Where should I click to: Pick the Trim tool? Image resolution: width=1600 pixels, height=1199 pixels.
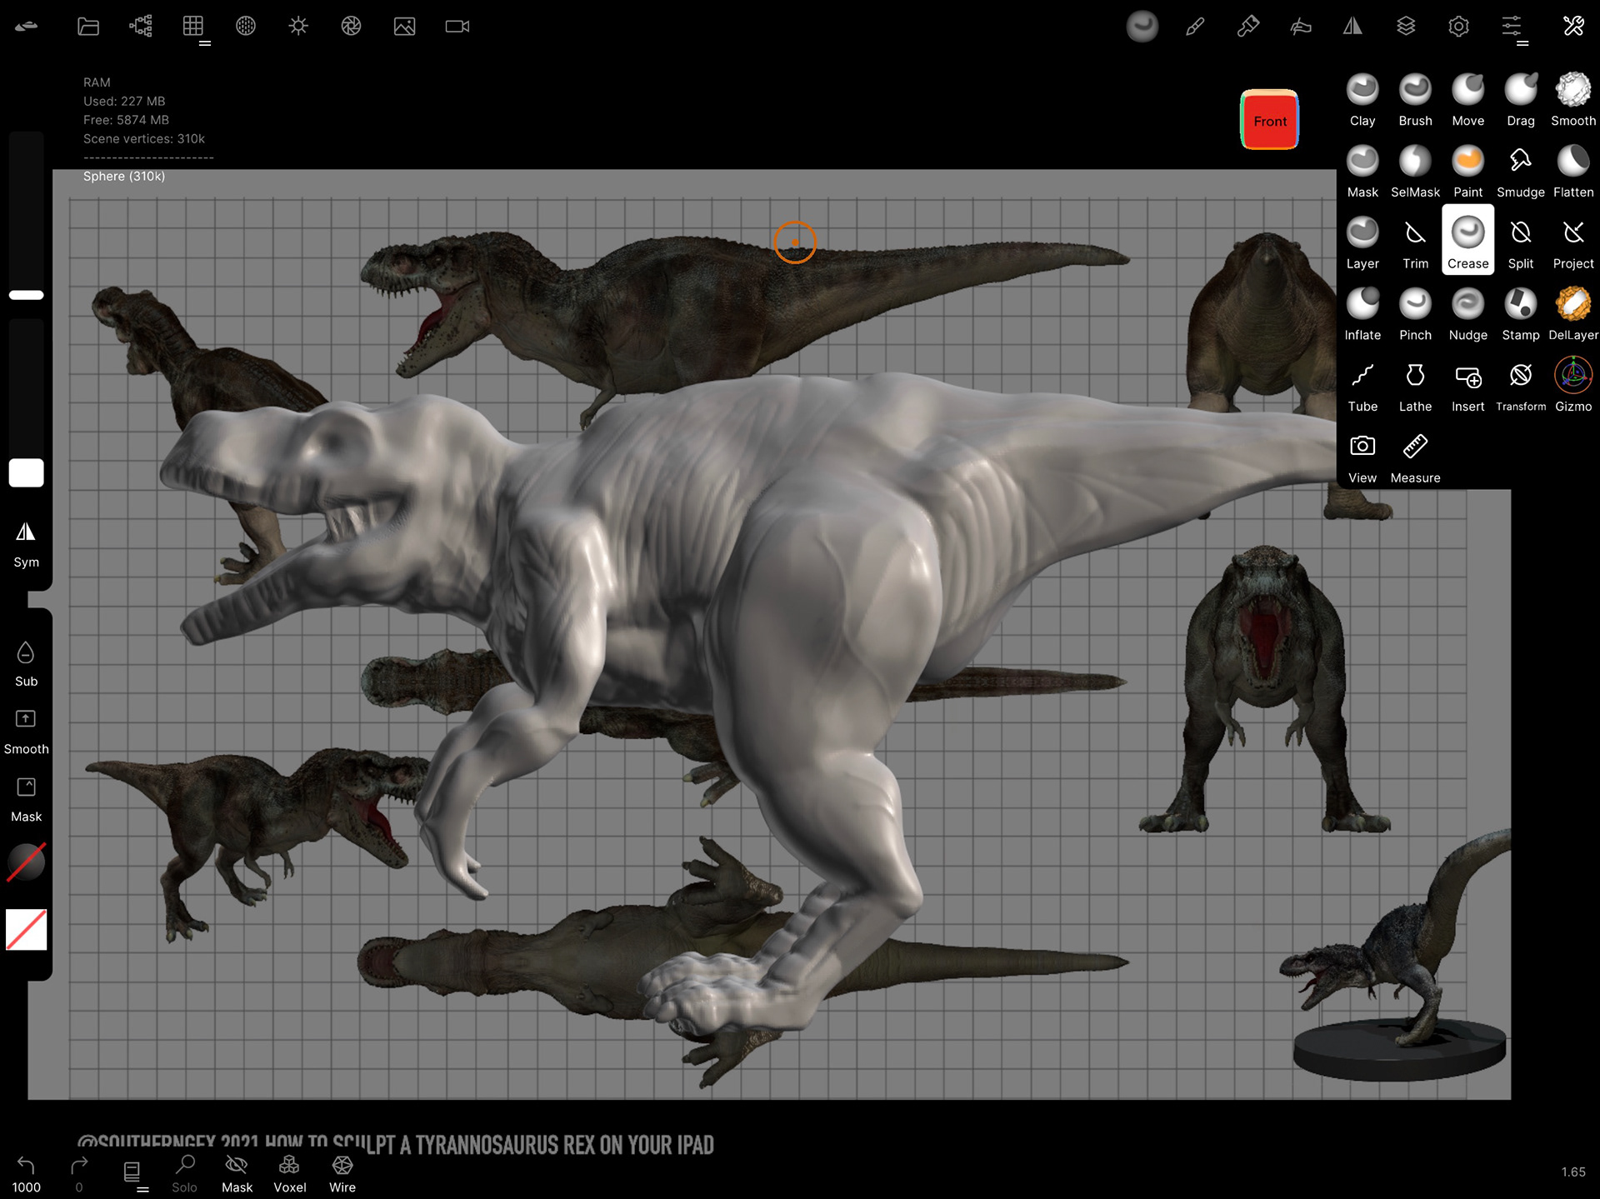pos(1415,243)
